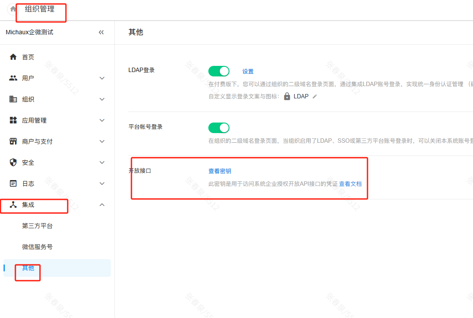Click the home icon in top bar
Screen dimensions: 473x318
(13, 9)
